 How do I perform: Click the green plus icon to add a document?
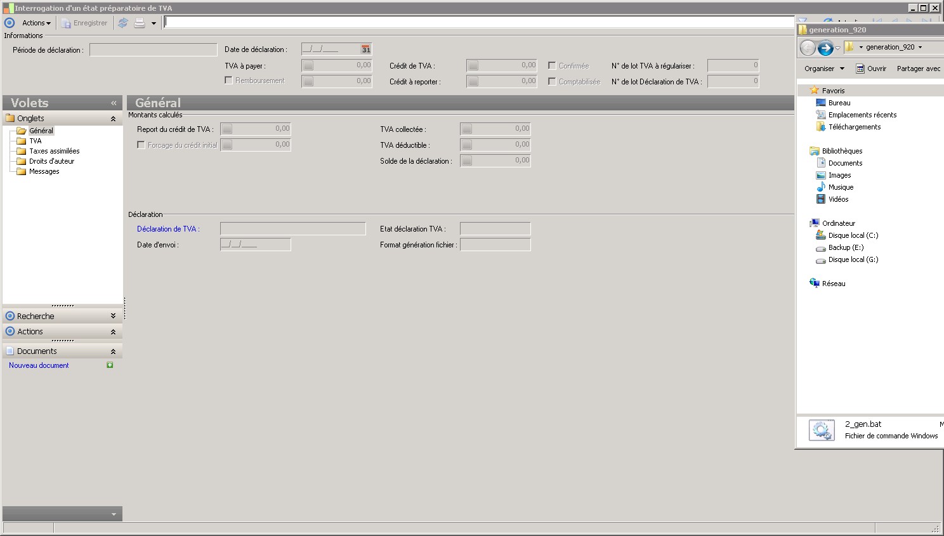click(x=110, y=365)
